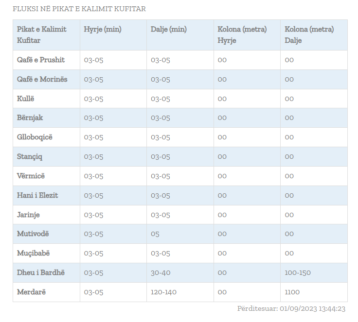The image size is (358, 322).
Task: Click the Muçibabë border point name
Action: (x=34, y=253)
